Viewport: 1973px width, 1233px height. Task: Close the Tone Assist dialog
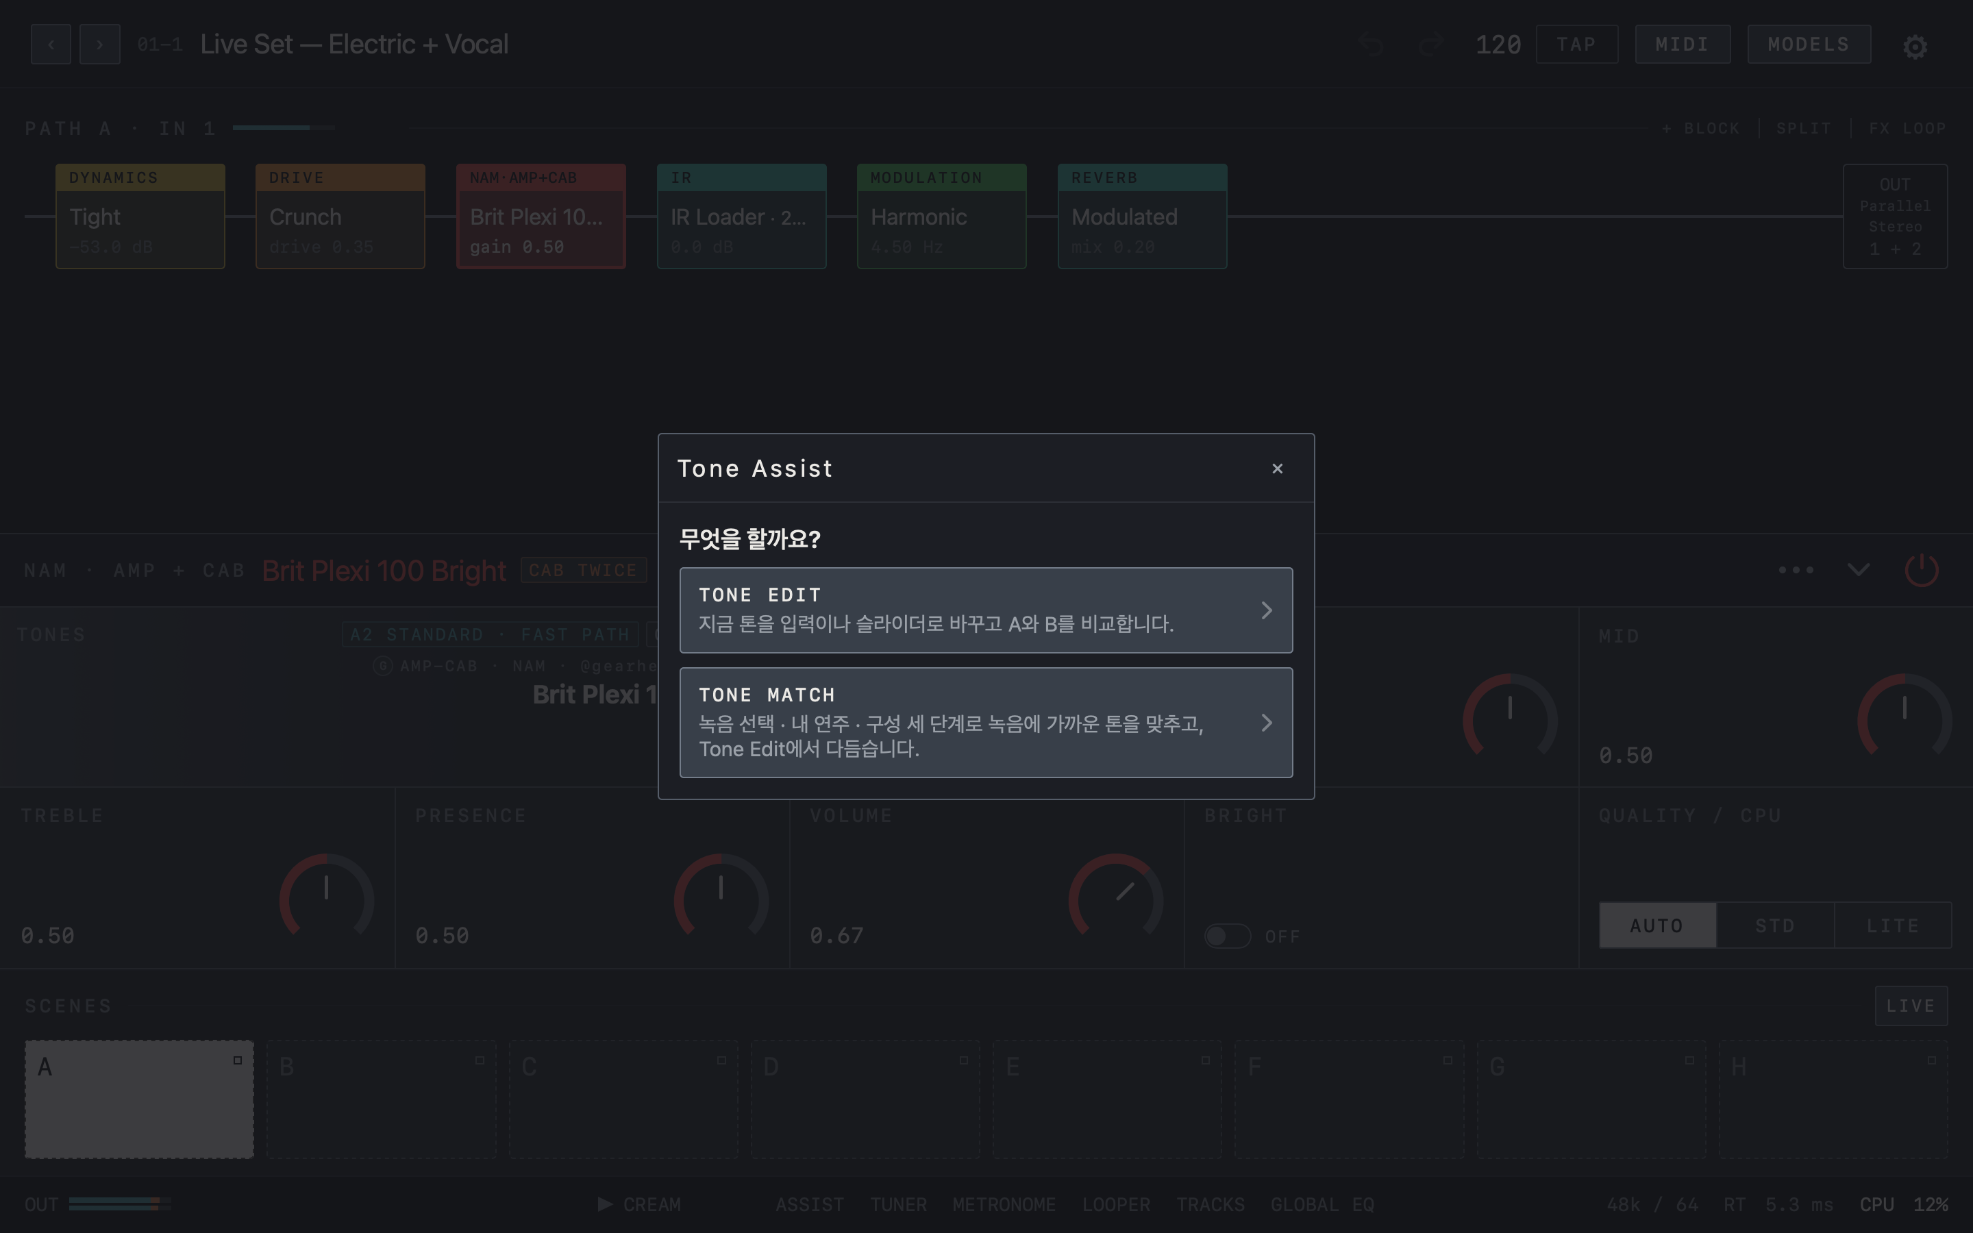tap(1277, 468)
